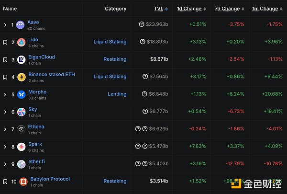Click the Lido protocol logo
This screenshot has width=287, height=194.
tap(21, 42)
